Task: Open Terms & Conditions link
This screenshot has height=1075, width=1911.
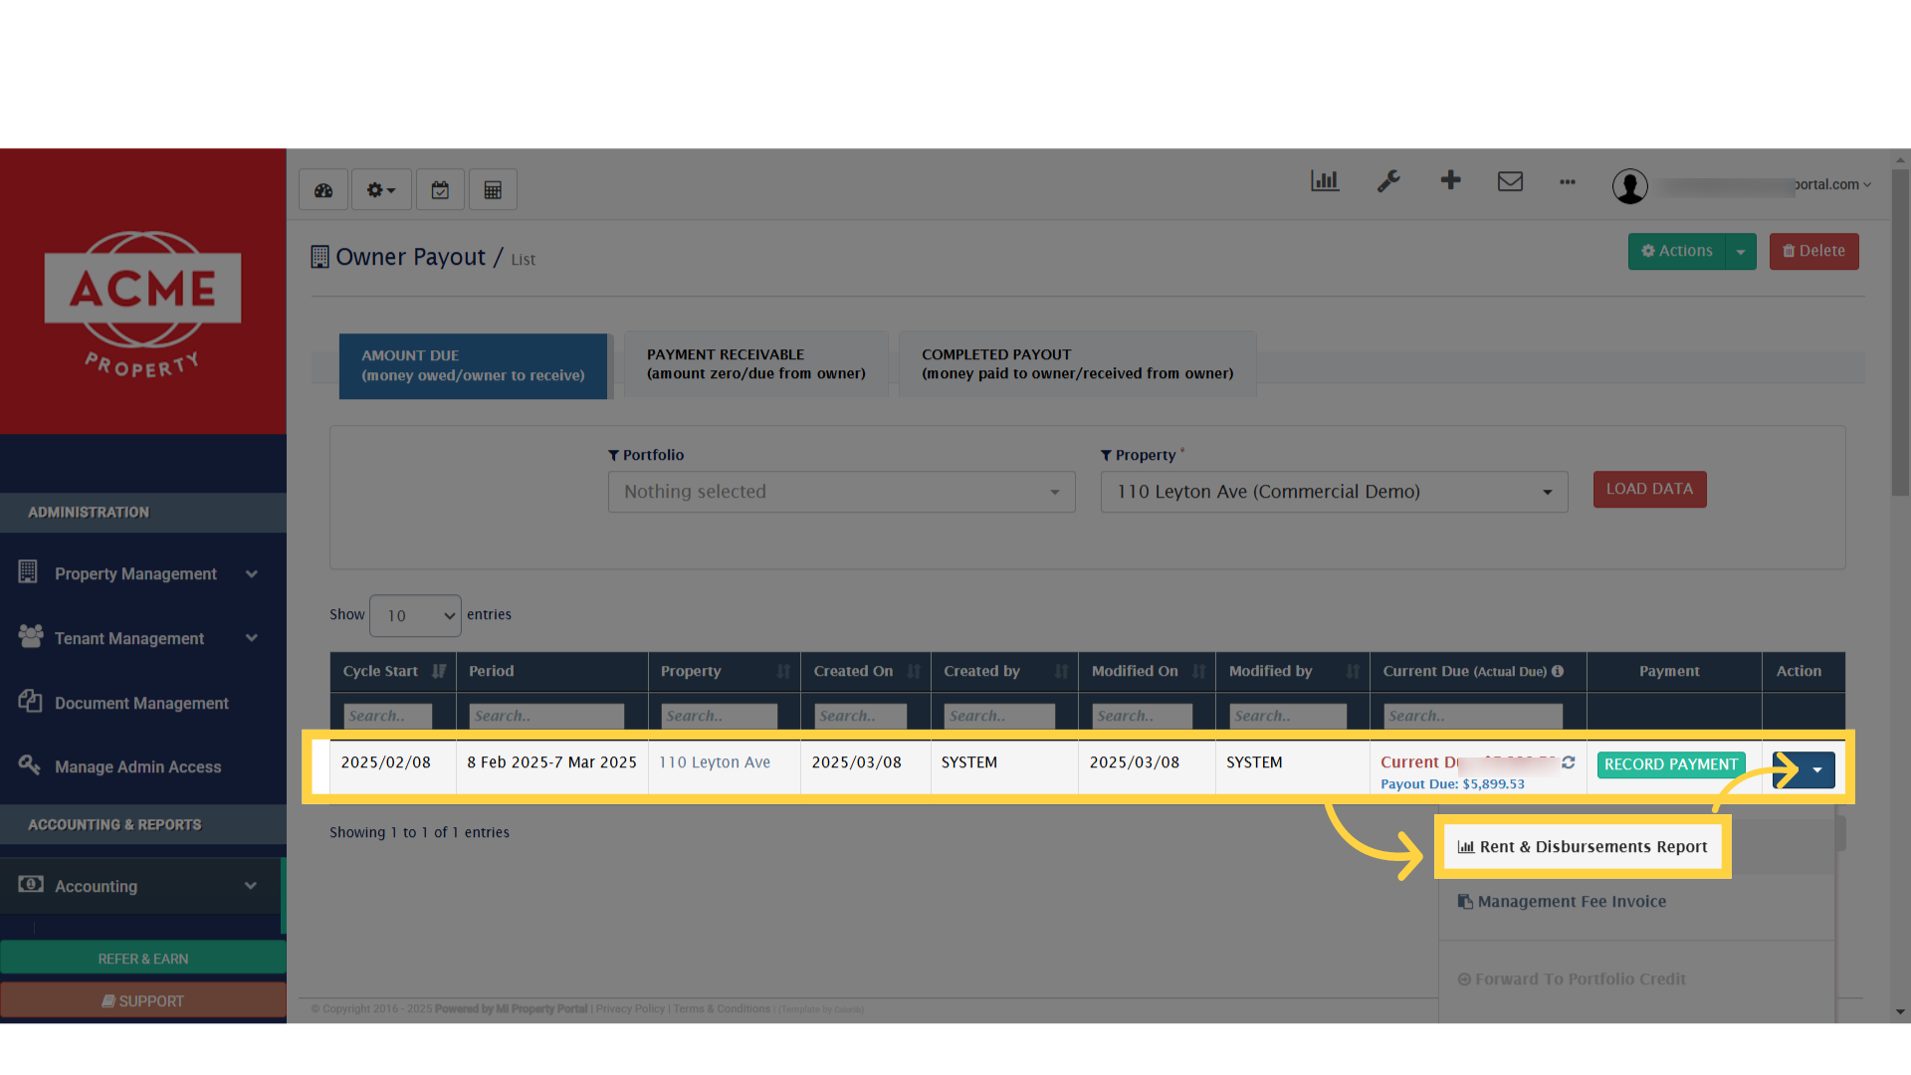Action: (x=722, y=1009)
